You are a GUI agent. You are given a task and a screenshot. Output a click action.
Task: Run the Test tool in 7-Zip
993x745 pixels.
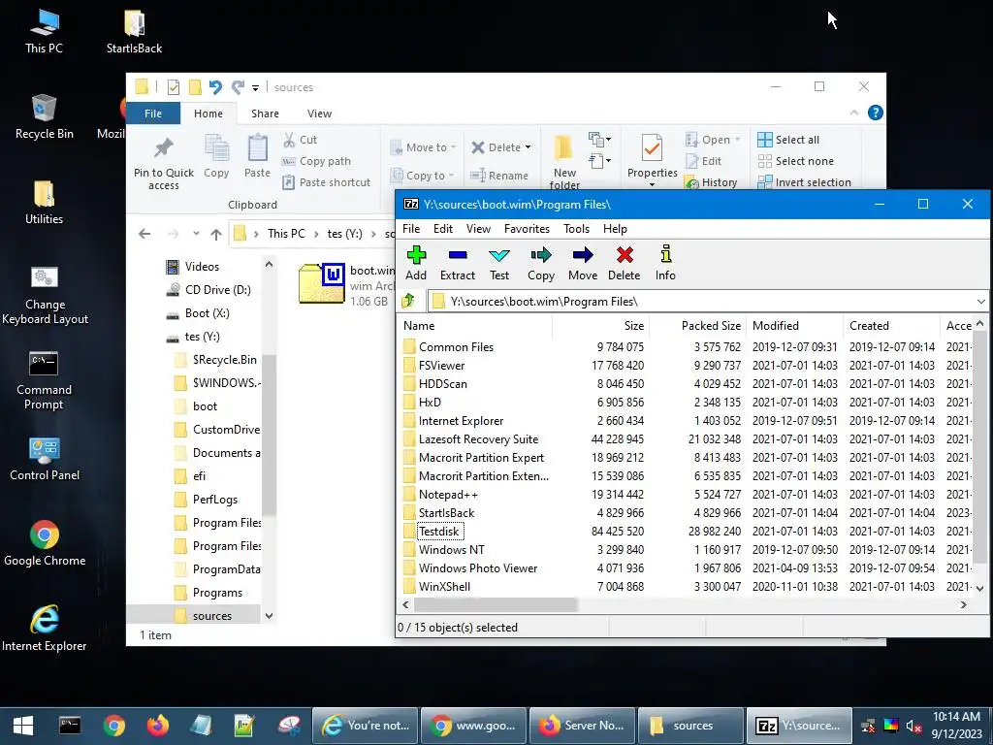(x=499, y=262)
